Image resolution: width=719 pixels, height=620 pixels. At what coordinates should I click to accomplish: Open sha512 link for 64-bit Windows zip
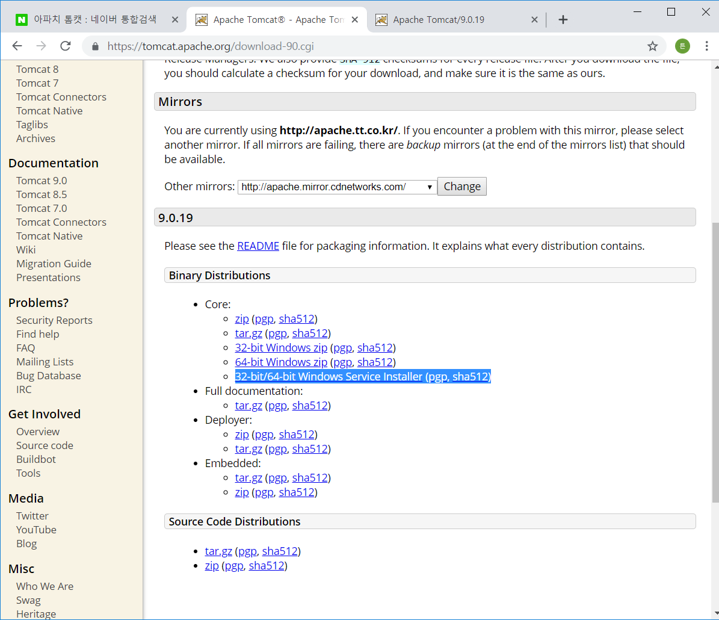375,362
